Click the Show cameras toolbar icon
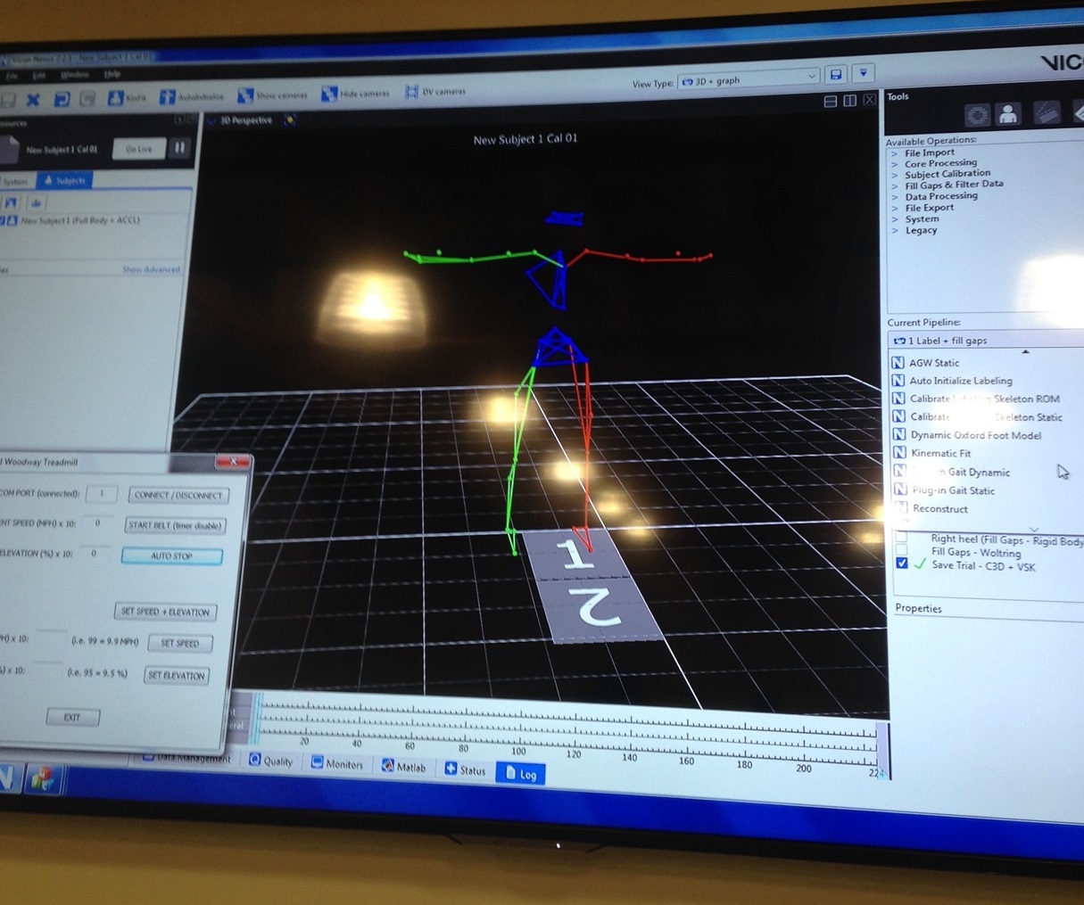The height and width of the screenshot is (905, 1084). pos(245,95)
